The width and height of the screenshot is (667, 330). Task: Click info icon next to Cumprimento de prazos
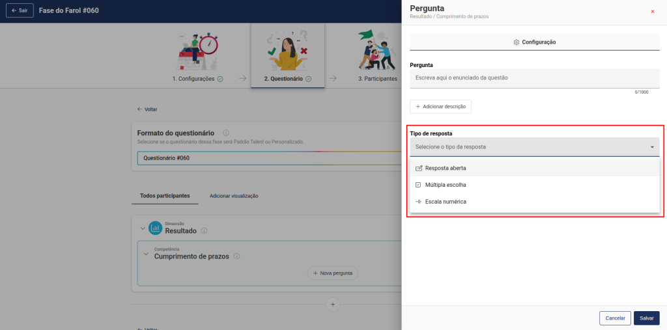236,256
